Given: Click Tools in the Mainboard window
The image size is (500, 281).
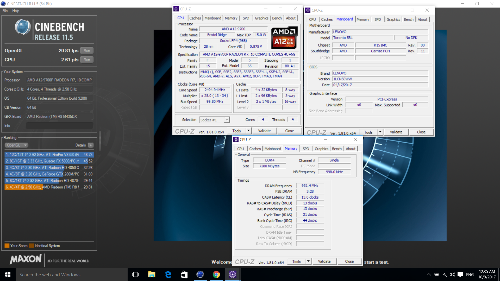Looking at the screenshot, I should [x=368, y=132].
